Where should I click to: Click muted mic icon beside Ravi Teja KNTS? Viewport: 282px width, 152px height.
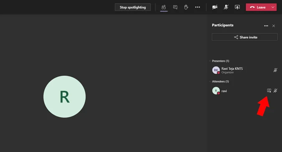point(275,70)
